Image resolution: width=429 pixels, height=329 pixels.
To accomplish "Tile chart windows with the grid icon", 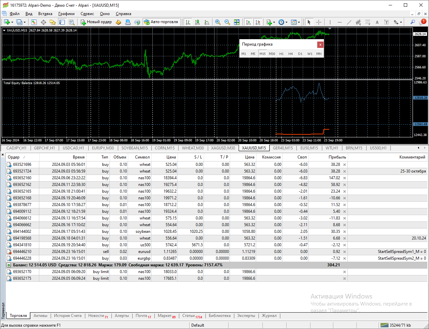I will pos(237,22).
